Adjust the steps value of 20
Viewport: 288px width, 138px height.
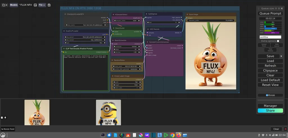tap(127, 49)
